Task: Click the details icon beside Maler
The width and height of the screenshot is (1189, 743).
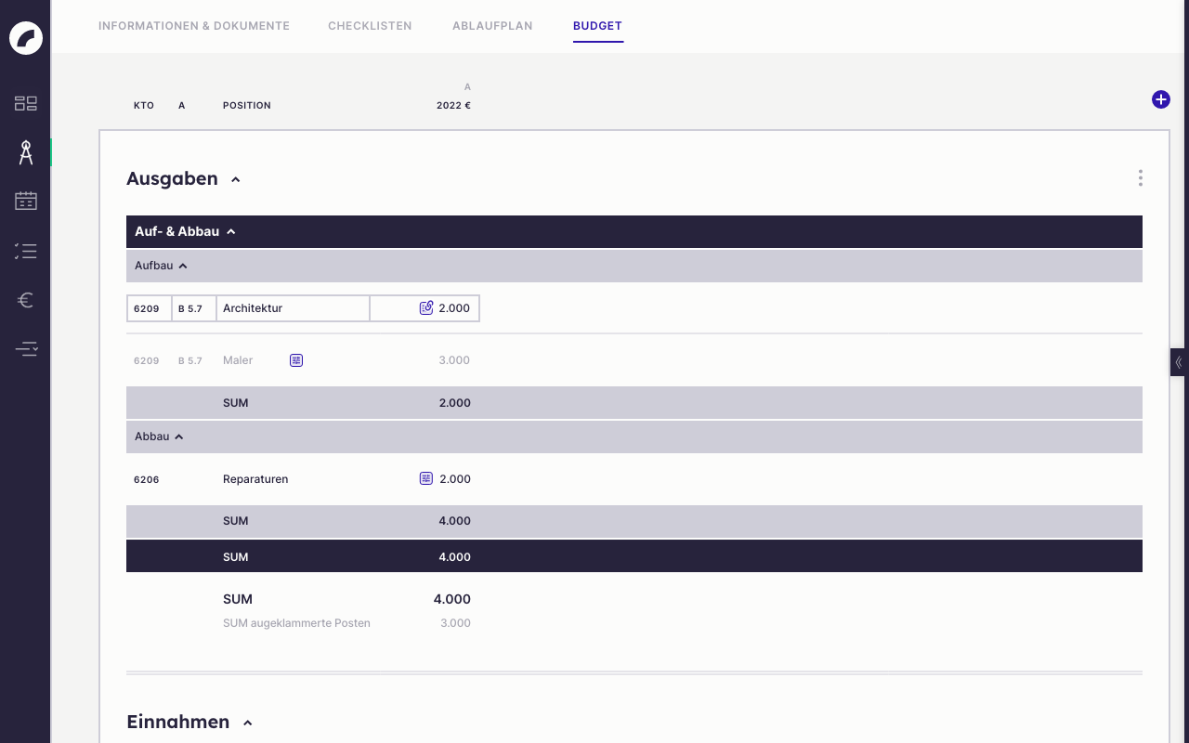Action: (296, 360)
